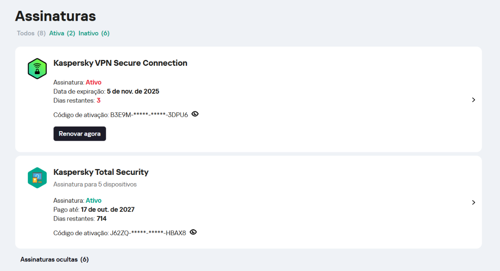Click the red Ativo status of the VPN
Image resolution: width=500 pixels, height=271 pixels.
(93, 82)
